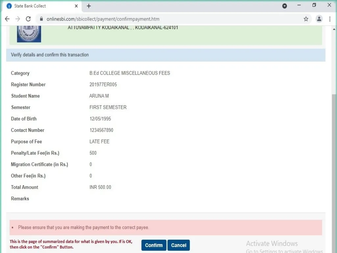This screenshot has width=337, height=253.
Task: Click the college logo image
Action: (x=29, y=34)
